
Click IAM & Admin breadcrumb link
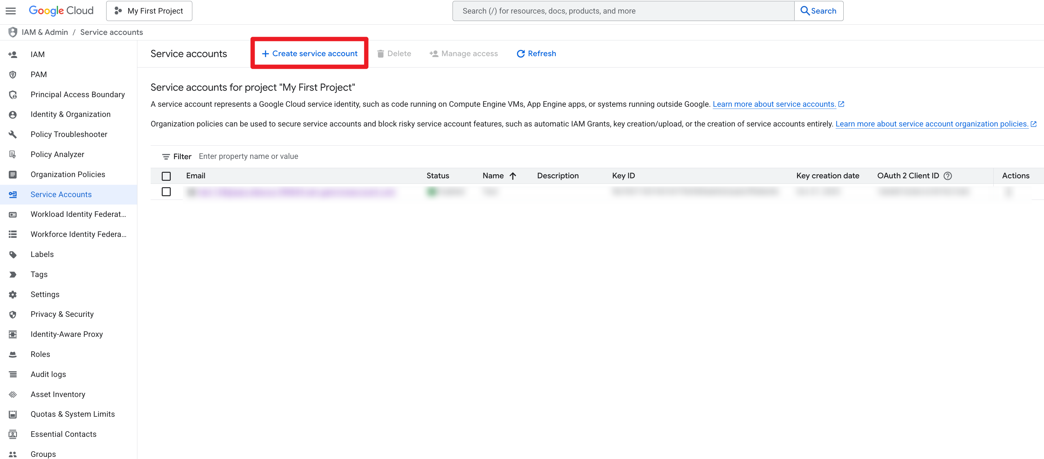coord(45,32)
